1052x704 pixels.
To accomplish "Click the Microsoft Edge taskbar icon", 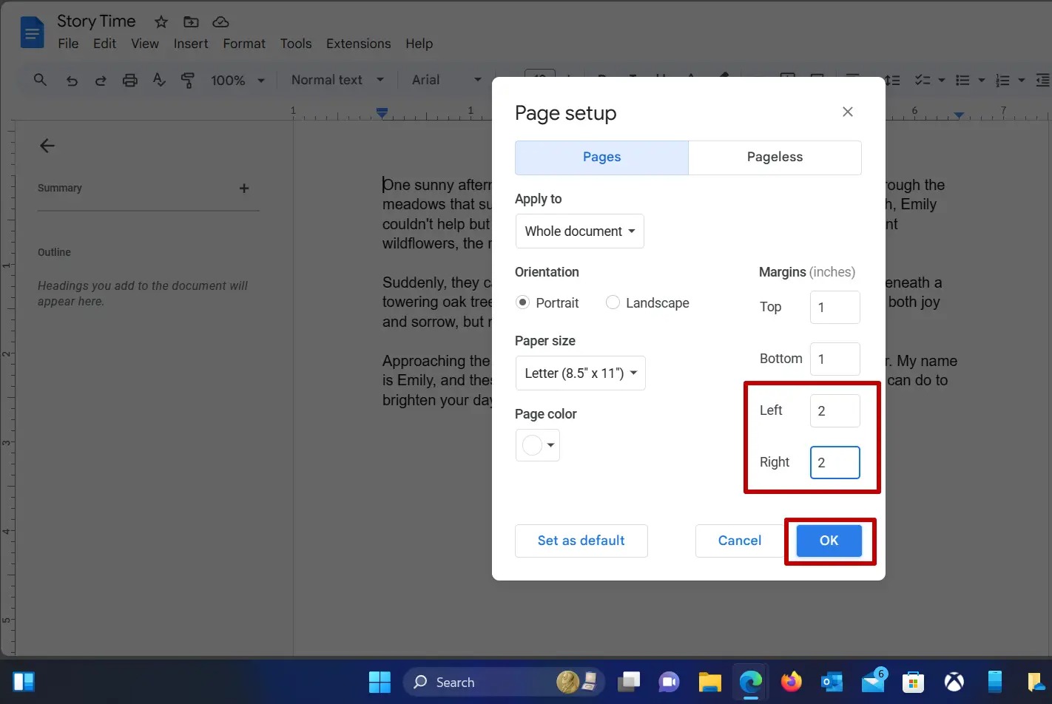I will [751, 682].
